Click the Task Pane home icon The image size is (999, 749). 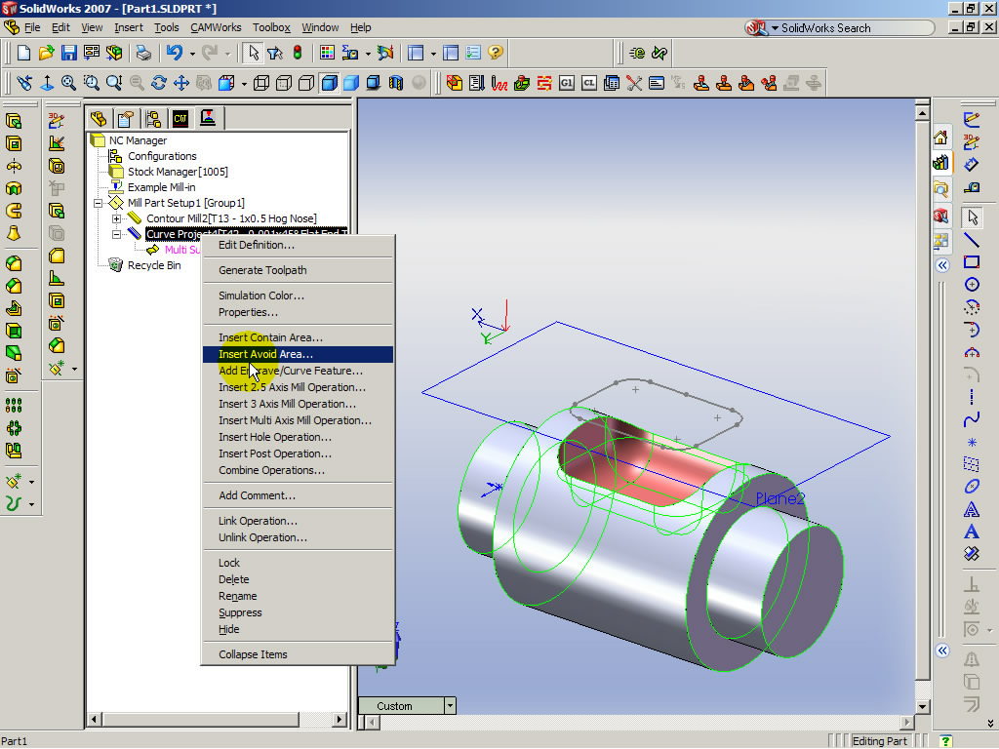coord(941,137)
